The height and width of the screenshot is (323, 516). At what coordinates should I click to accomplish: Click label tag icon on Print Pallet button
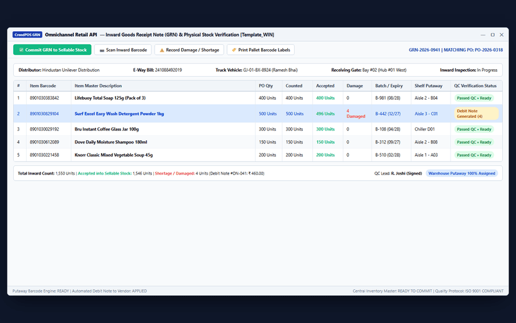(234, 50)
